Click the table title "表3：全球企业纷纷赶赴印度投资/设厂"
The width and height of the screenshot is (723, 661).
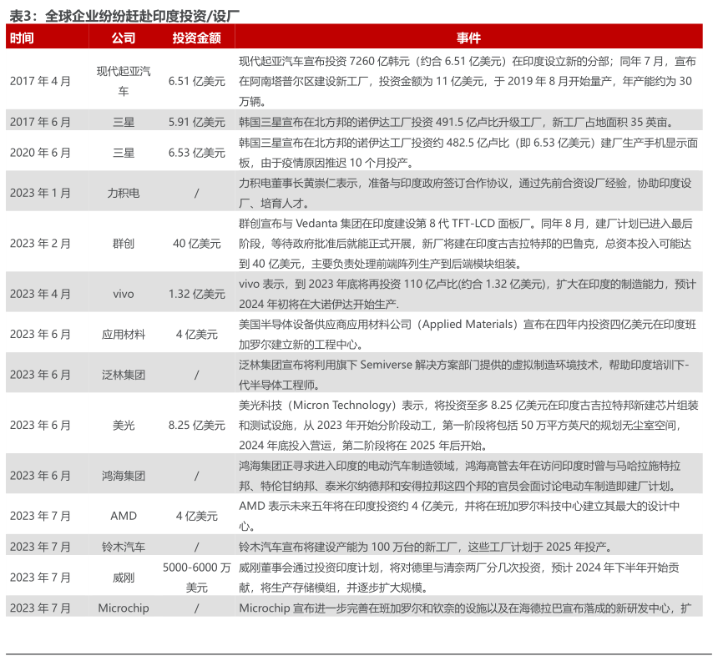click(x=124, y=16)
